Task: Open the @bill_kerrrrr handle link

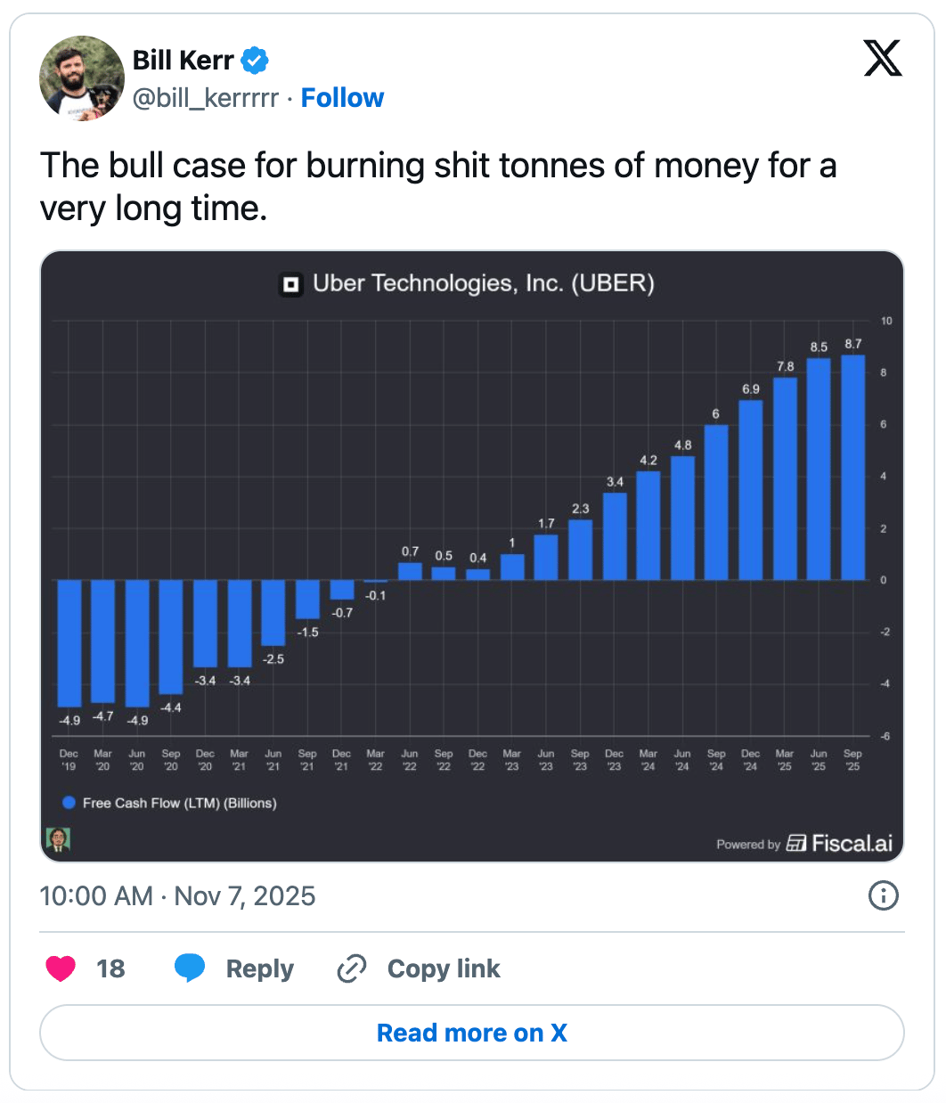Action: [206, 98]
